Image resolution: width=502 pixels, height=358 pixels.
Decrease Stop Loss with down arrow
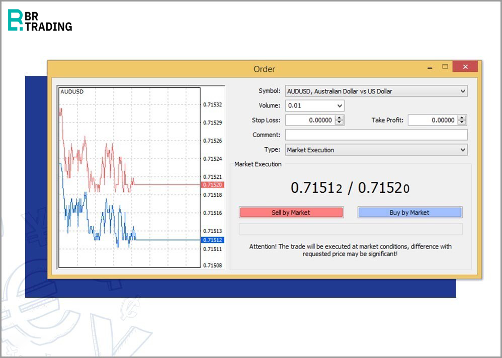pyautogui.click(x=340, y=123)
